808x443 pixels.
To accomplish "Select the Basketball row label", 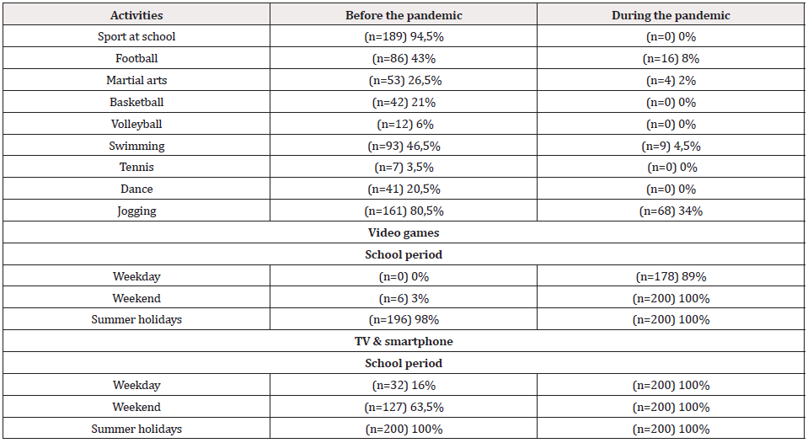I will point(136,102).
